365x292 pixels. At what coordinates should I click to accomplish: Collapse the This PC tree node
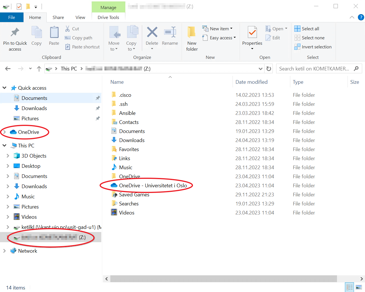[4, 145]
